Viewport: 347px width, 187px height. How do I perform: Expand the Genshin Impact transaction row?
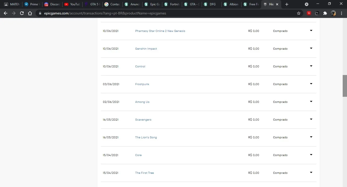(x=311, y=48)
